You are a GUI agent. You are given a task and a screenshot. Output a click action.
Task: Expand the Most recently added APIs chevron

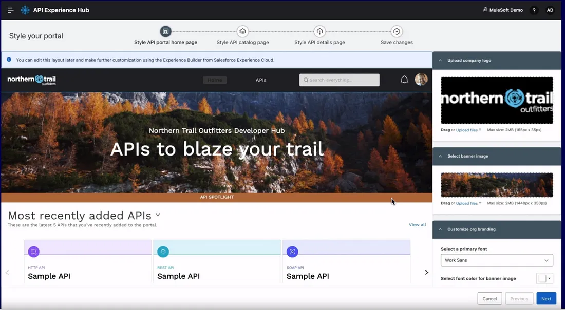tap(158, 216)
